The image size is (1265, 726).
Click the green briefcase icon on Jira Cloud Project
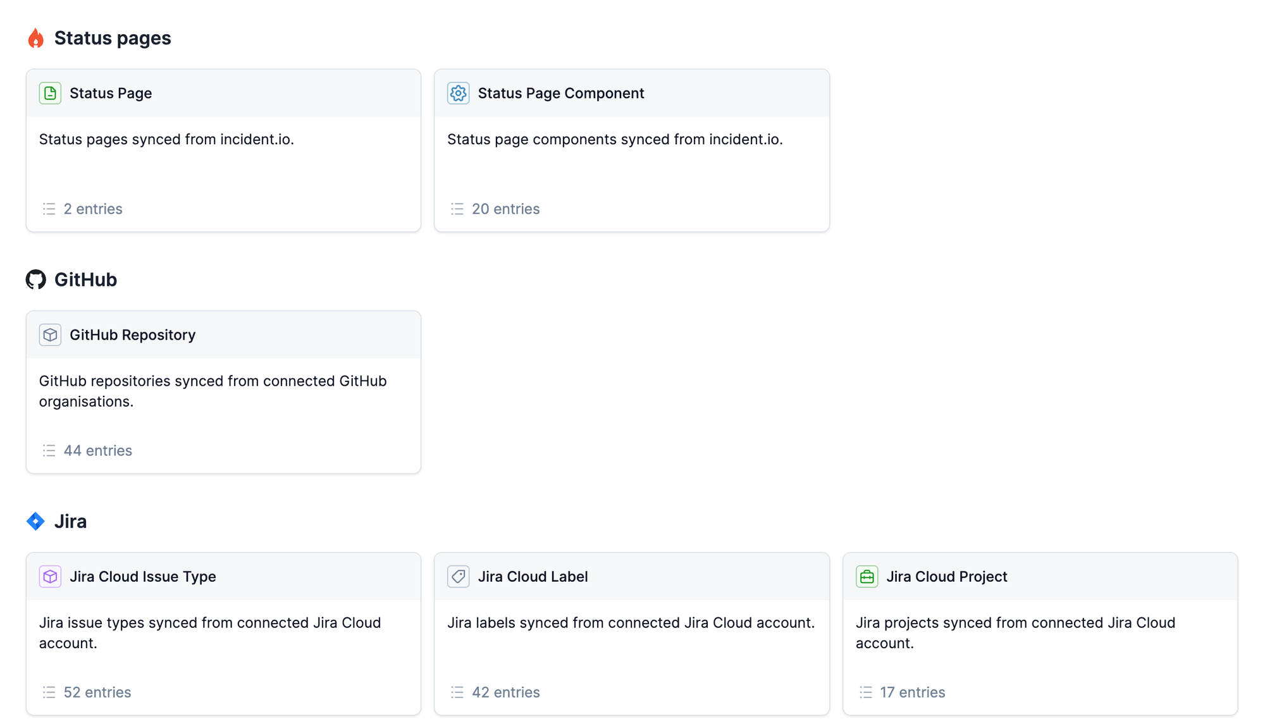click(x=867, y=576)
